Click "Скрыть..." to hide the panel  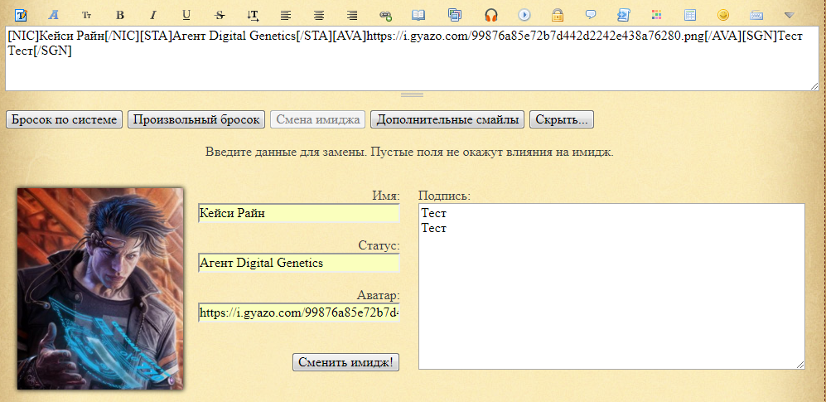pos(561,119)
